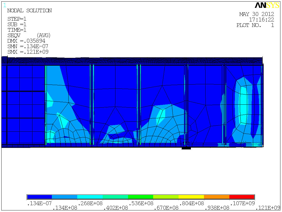Click the dark blue legend color band
The image size is (282, 212).
tap(39, 197)
